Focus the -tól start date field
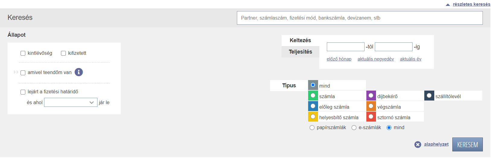This screenshot has height=158, width=491. tap(346, 47)
